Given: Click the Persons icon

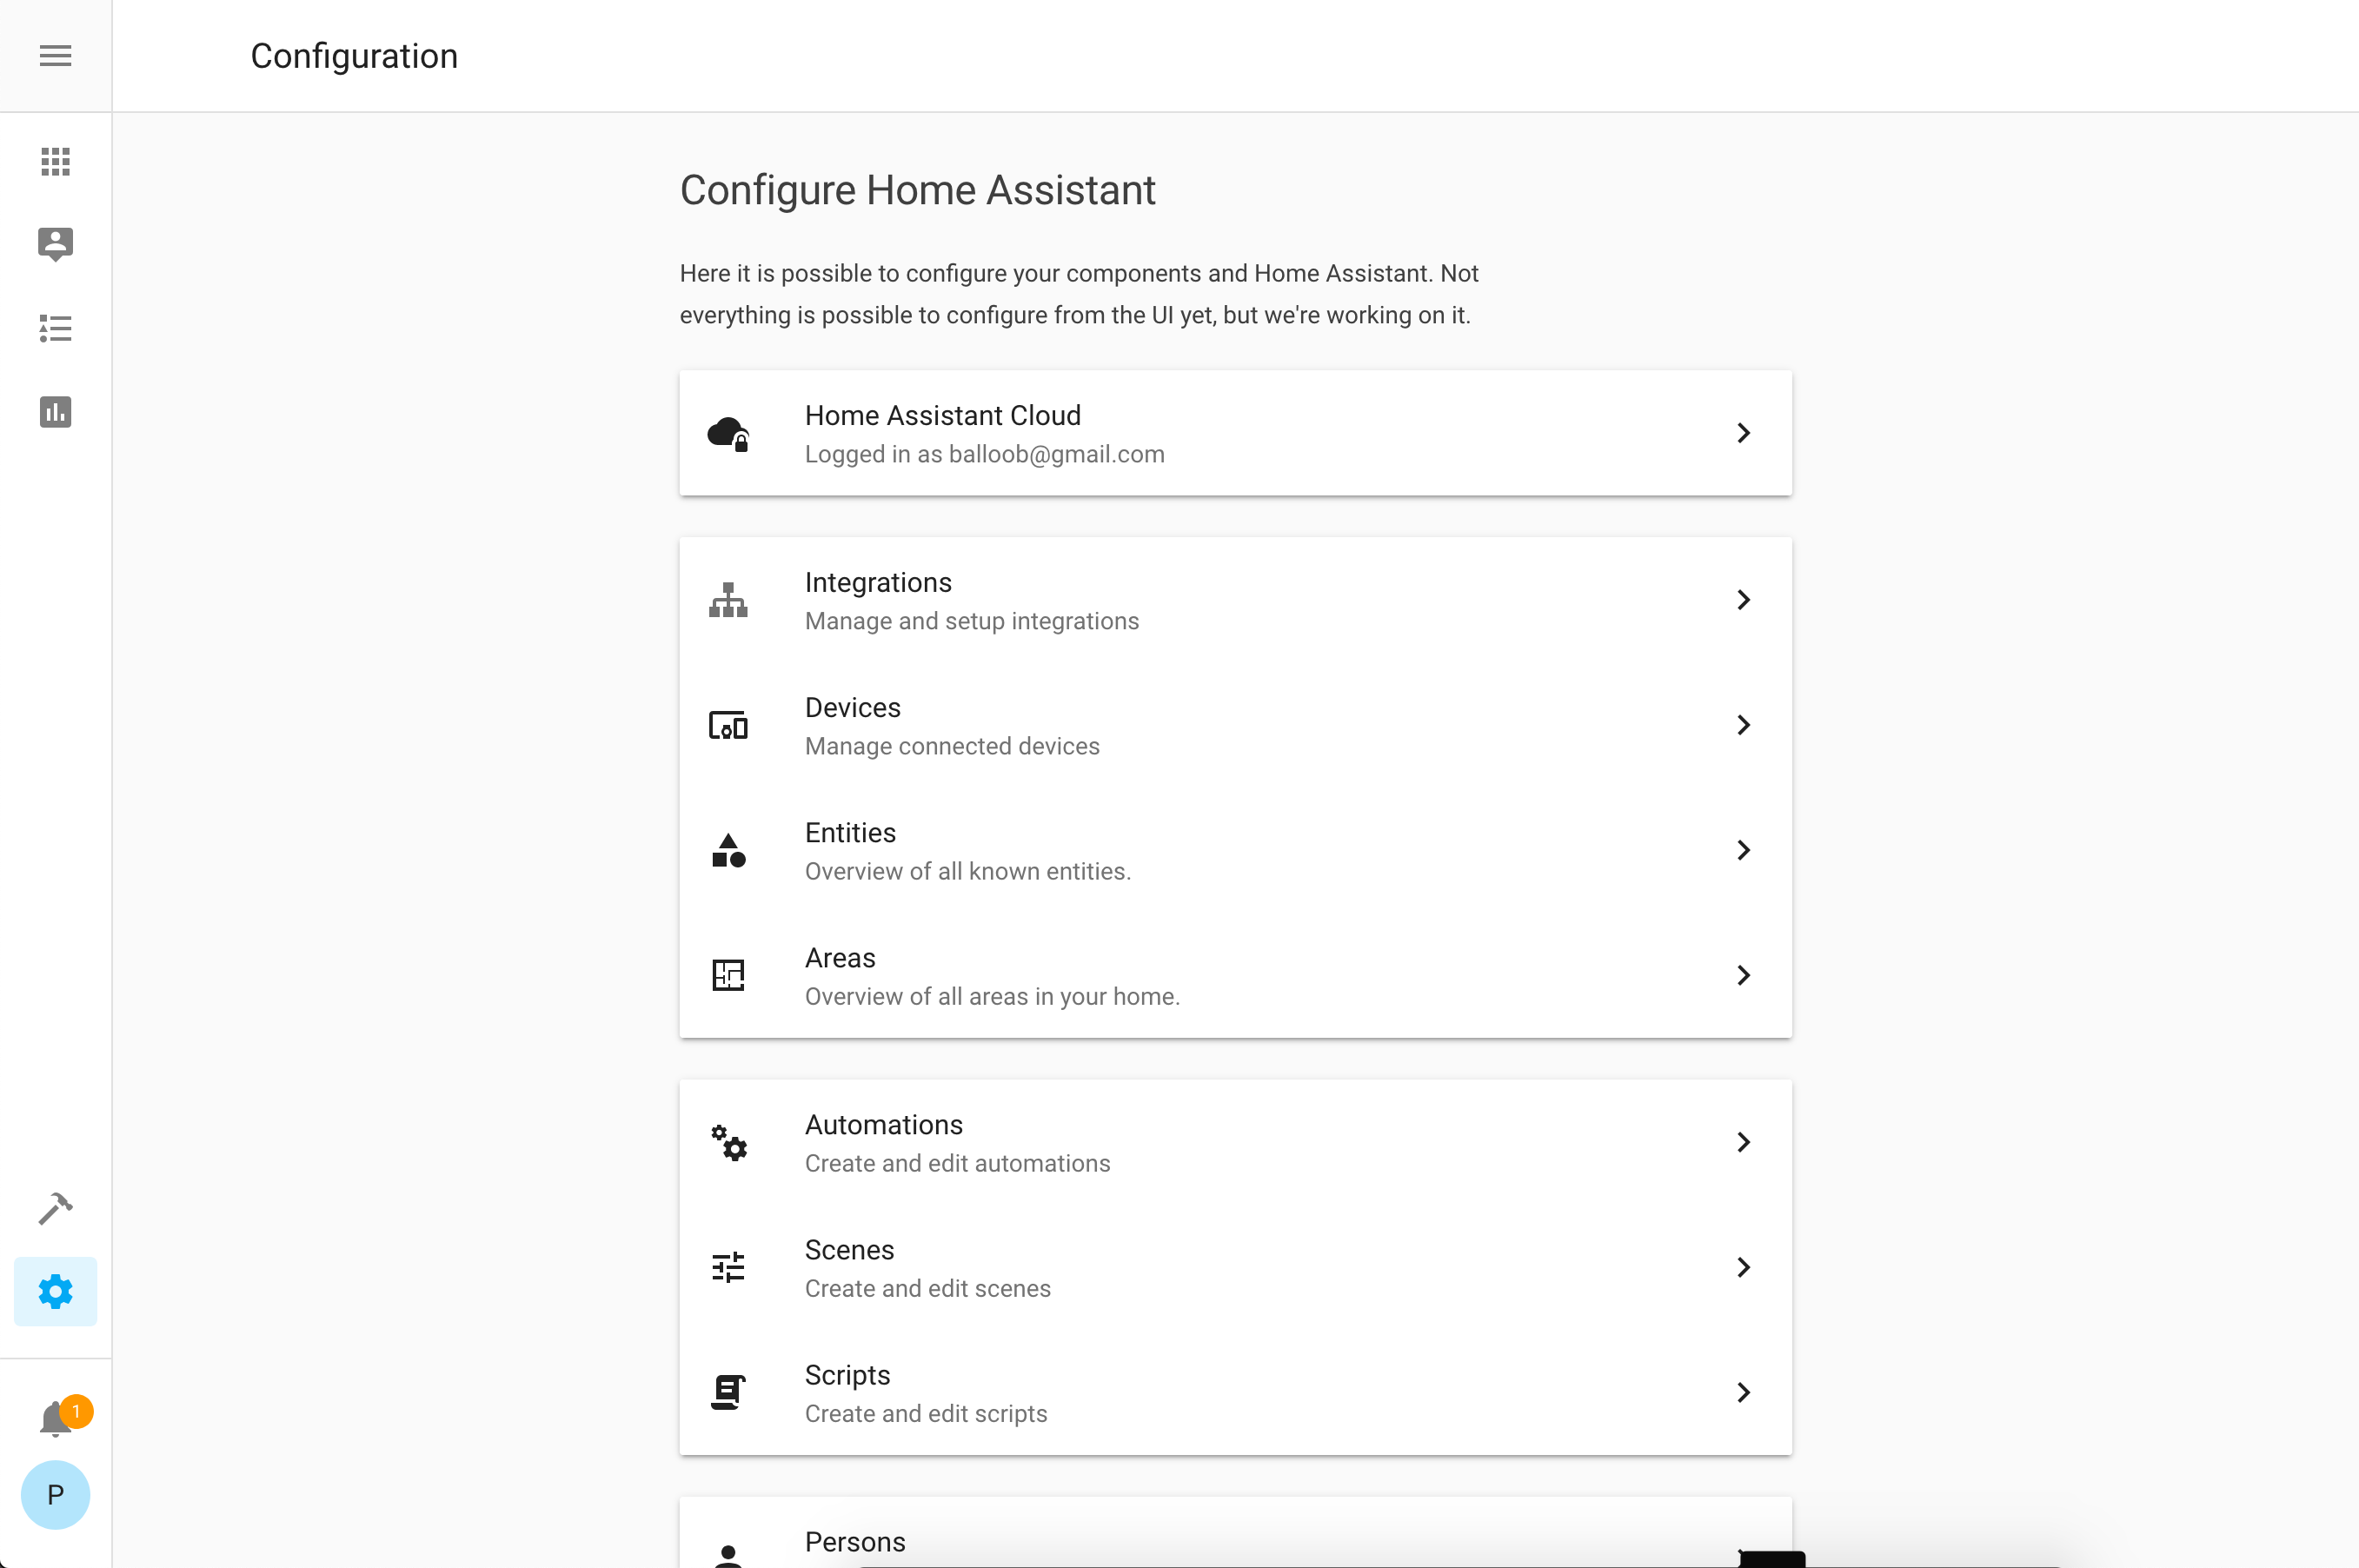Looking at the screenshot, I should point(728,1555).
